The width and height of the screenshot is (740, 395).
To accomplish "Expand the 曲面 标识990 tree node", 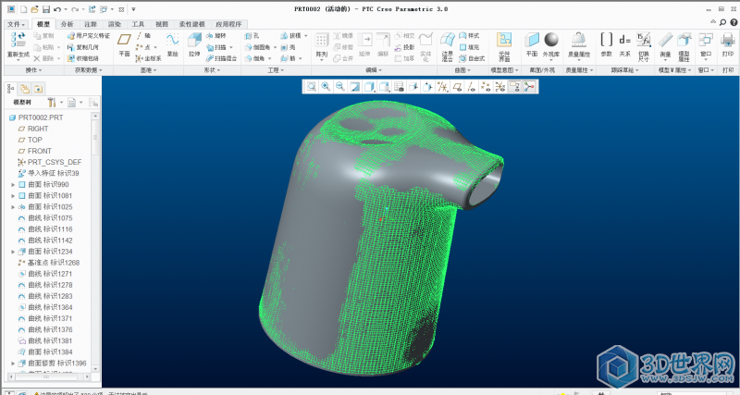I will point(13,184).
